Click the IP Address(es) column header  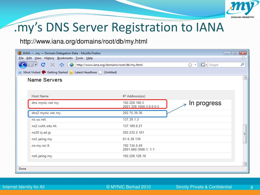[x=134, y=96]
